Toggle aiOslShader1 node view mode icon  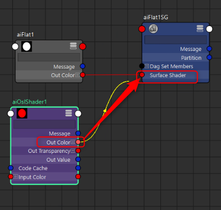(x=68, y=113)
